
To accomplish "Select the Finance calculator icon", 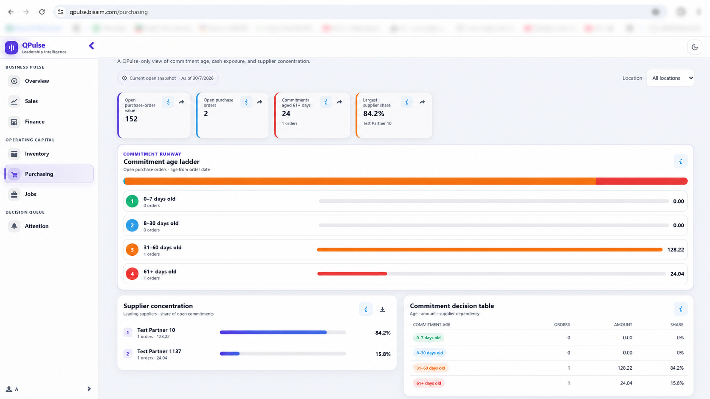I will pos(14,122).
